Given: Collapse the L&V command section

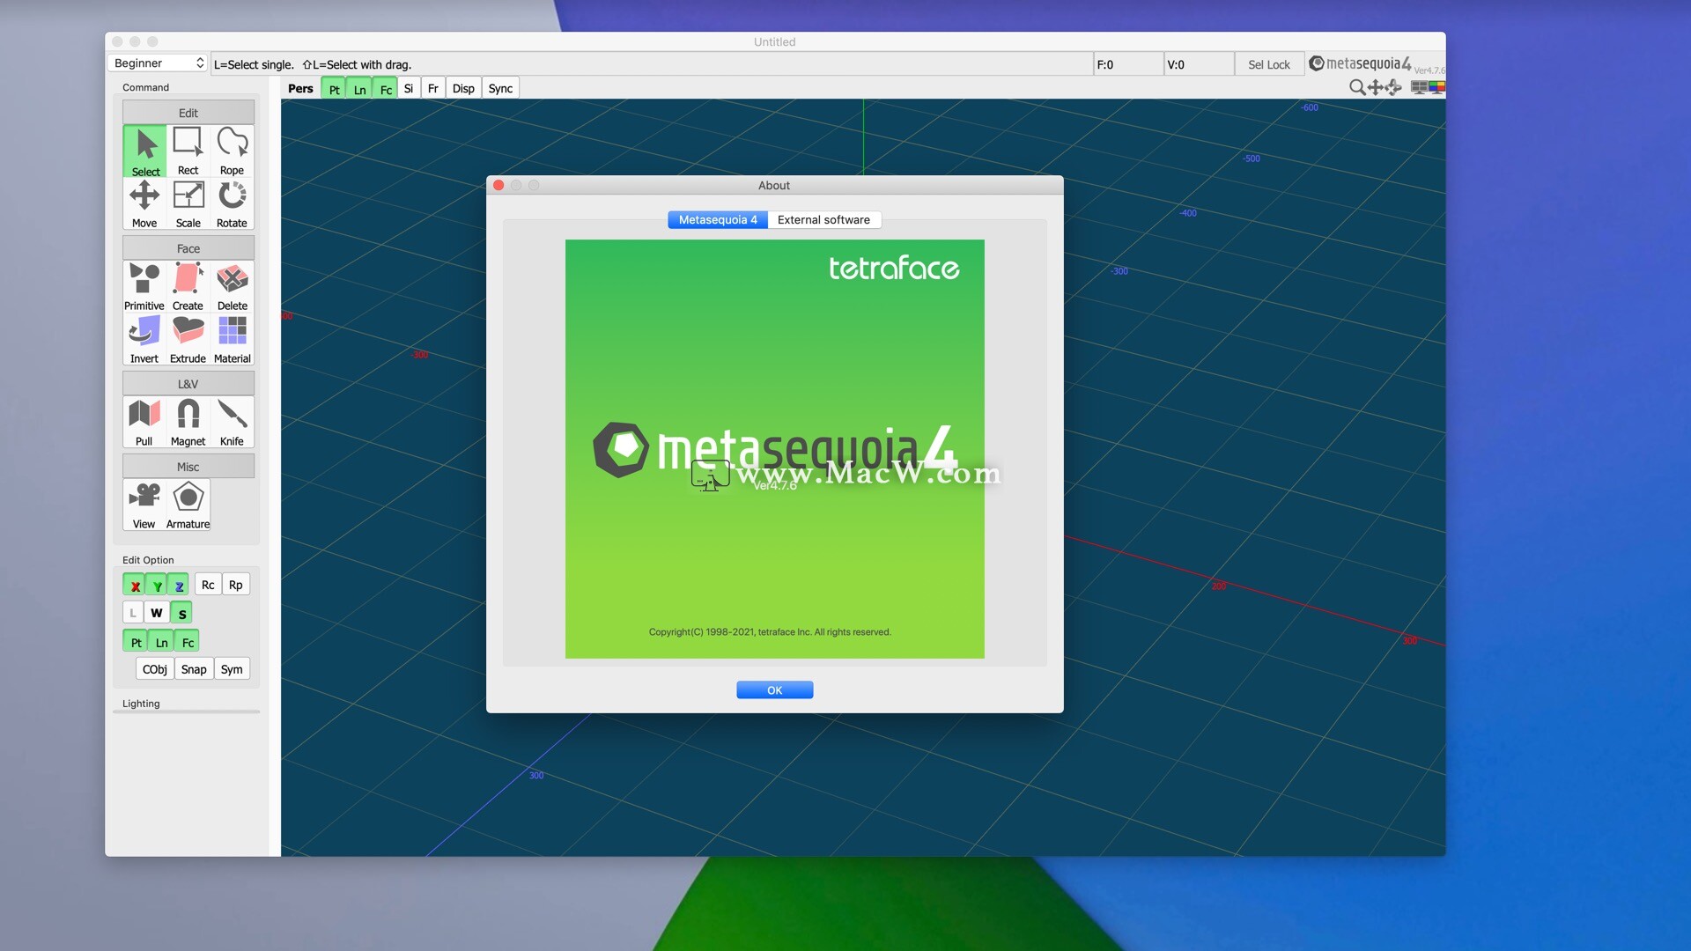Looking at the screenshot, I should pos(188,384).
